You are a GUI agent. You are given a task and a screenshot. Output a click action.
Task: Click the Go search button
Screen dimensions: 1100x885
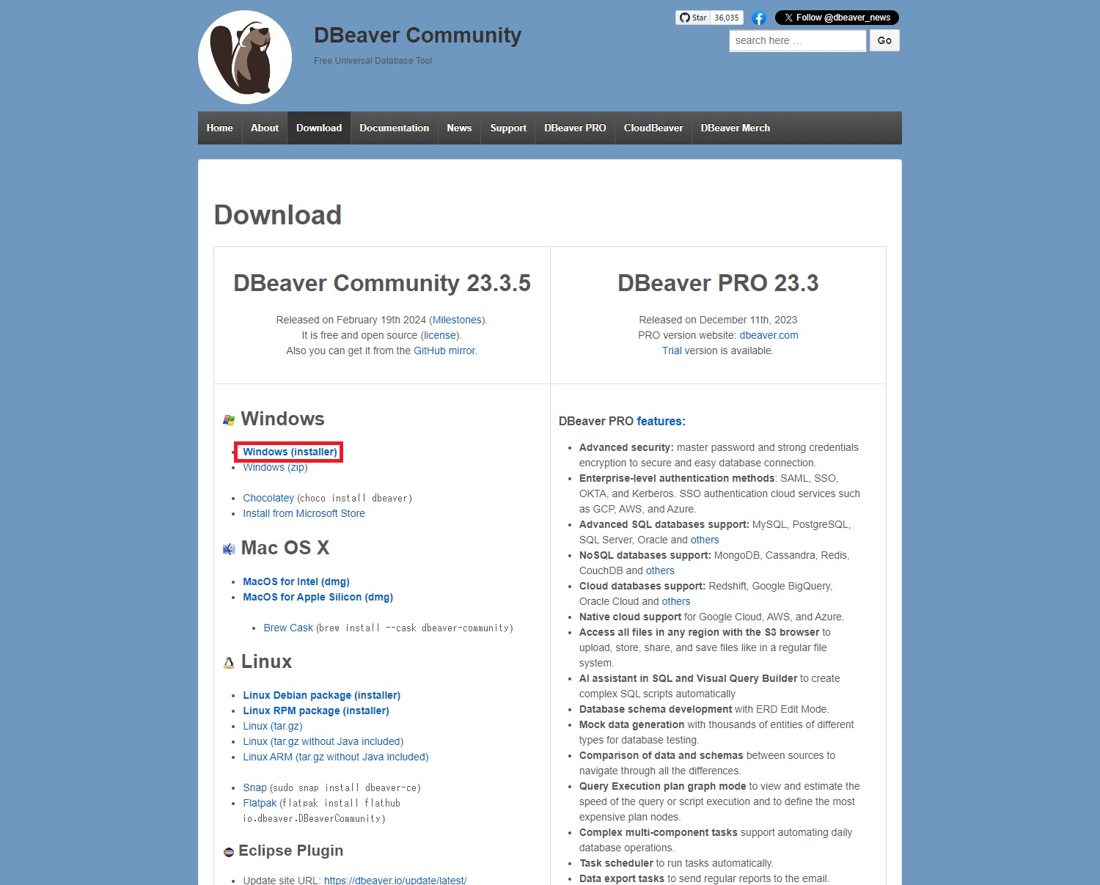tap(884, 40)
